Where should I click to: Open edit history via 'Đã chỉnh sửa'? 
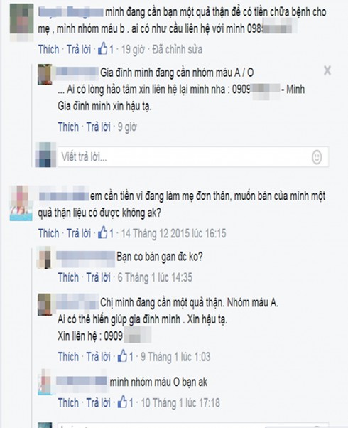pyautogui.click(x=178, y=49)
